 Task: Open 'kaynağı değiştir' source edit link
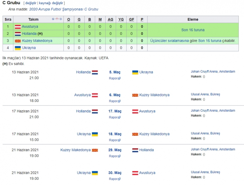tap(51, 3)
